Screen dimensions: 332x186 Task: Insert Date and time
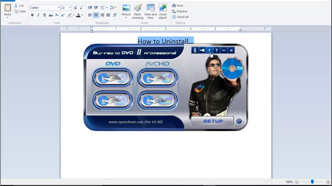click(150, 12)
